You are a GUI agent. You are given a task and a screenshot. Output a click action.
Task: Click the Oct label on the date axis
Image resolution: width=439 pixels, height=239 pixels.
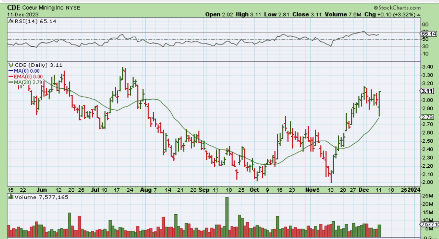pos(255,190)
